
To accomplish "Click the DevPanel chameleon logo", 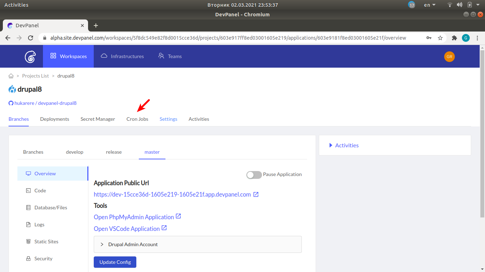I will point(30,56).
